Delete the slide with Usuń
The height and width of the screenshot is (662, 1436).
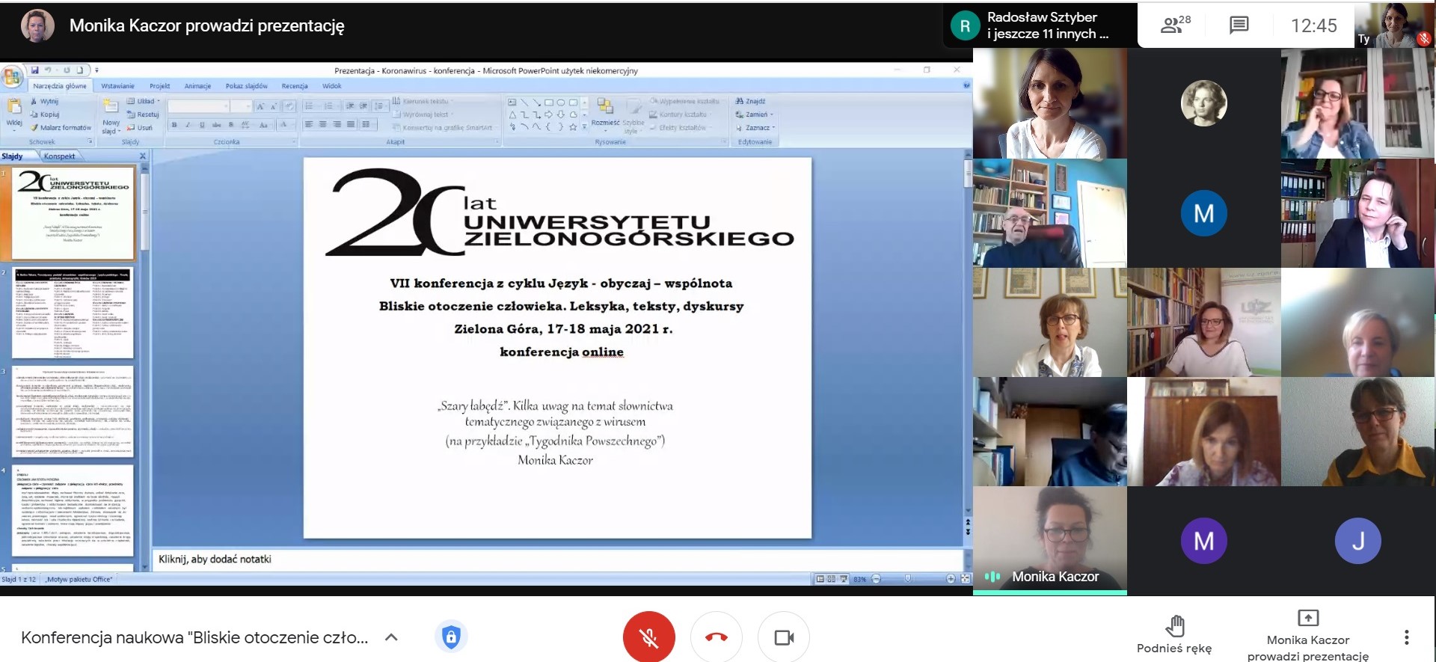pyautogui.click(x=140, y=128)
